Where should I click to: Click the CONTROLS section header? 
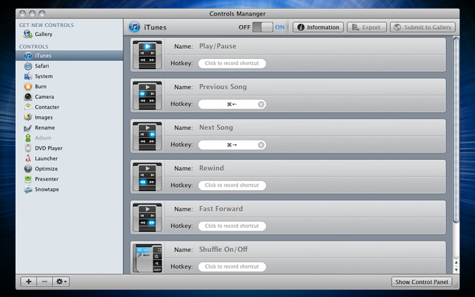(x=34, y=47)
